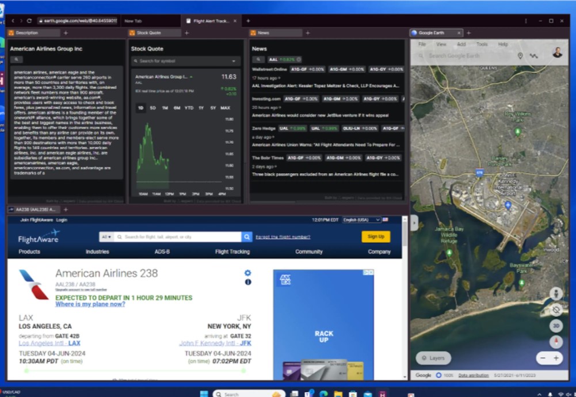The image size is (576, 397).
Task: Select YTD stock chart range
Action: pyautogui.click(x=189, y=108)
